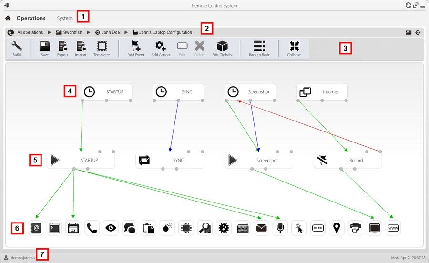Image resolution: width=429 pixels, height=263 pixels.
Task: Open the Templates toolbar option
Action: (x=102, y=49)
